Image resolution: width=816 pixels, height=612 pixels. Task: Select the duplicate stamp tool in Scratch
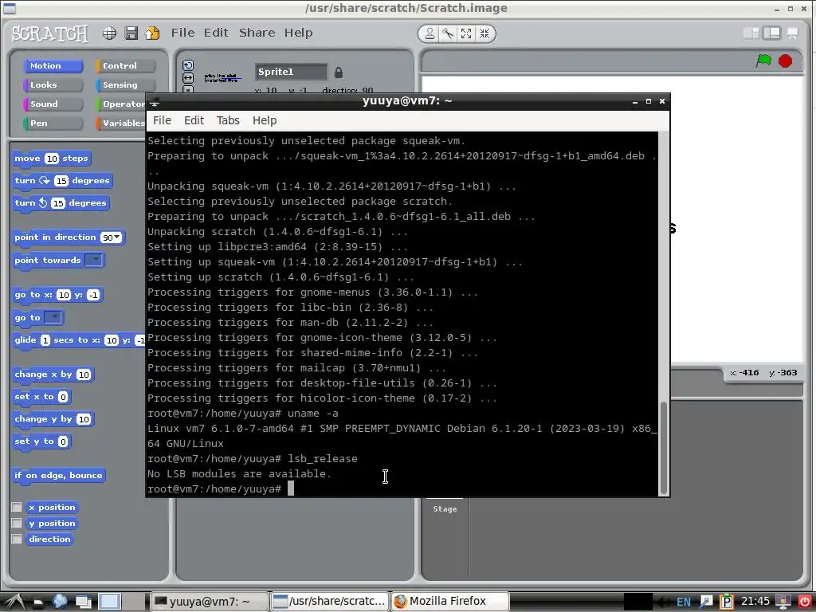[x=430, y=33]
